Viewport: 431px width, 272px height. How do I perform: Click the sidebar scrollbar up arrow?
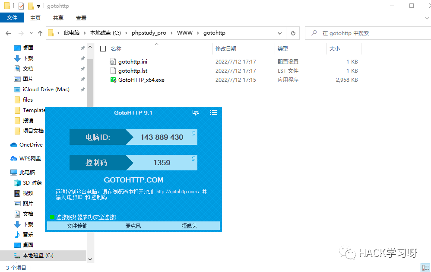(90, 47)
